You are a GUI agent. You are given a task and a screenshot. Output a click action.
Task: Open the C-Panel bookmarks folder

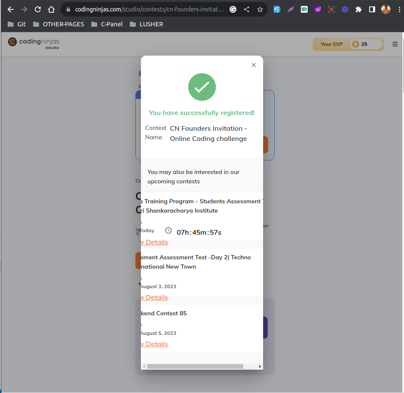pos(107,24)
